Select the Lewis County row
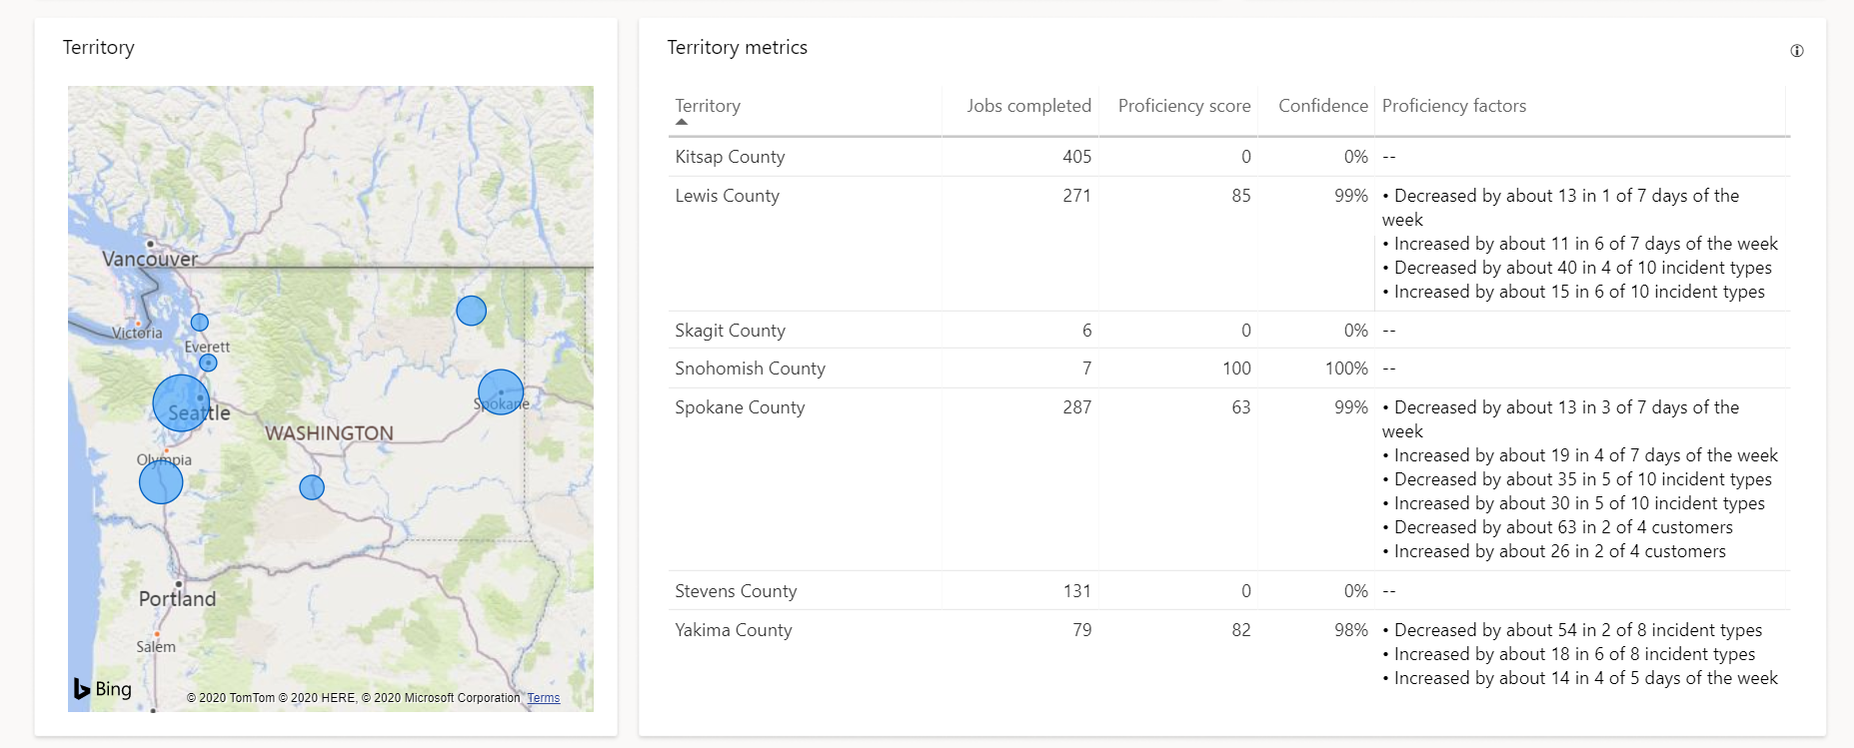The height and width of the screenshot is (748, 1854). pos(1228,244)
